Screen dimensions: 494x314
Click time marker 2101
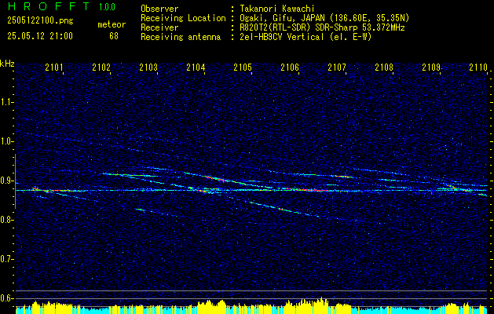54,68
